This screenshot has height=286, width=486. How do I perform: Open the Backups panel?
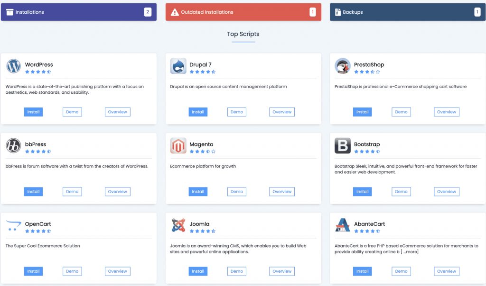click(x=408, y=12)
